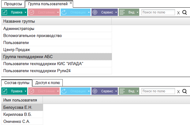This screenshot has width=190, height=125.
Task: Click the magnifier search icon in the top toolbar
Action: click(x=184, y=12)
